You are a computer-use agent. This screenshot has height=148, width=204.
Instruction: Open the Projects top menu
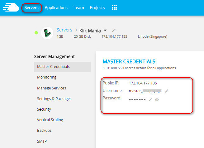97,8
